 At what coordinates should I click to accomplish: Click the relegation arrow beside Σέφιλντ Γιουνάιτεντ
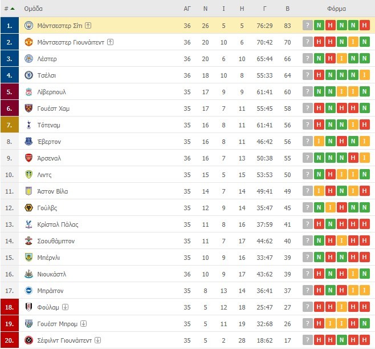coord(99,340)
